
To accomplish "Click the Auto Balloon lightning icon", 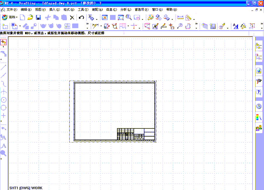I will tap(222, 26).
